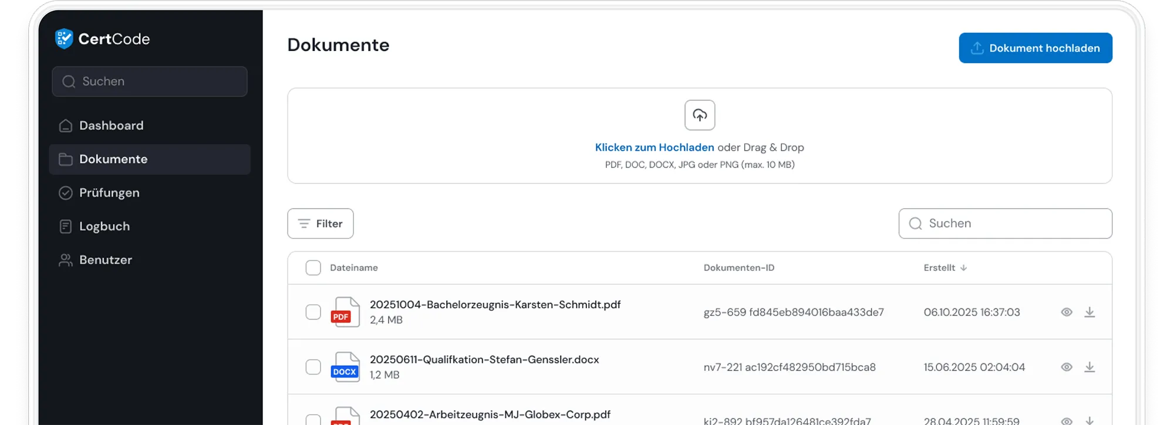Select the Qualifkation-Stefan-Genssler.docx row checkbox

click(x=313, y=367)
